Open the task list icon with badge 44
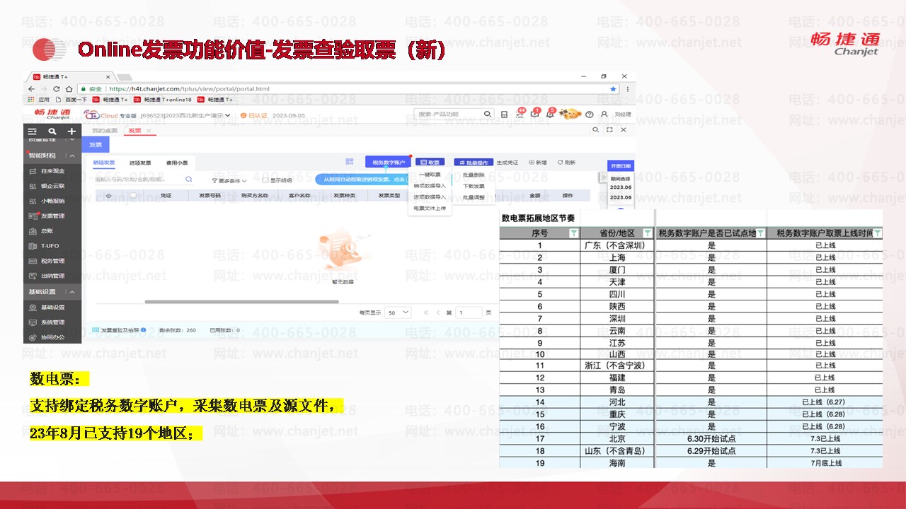The height and width of the screenshot is (509, 906). click(x=520, y=114)
